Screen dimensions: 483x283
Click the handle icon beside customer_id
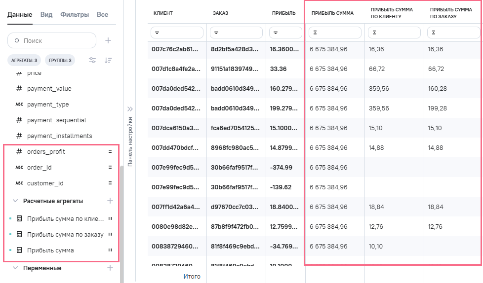tap(110, 183)
